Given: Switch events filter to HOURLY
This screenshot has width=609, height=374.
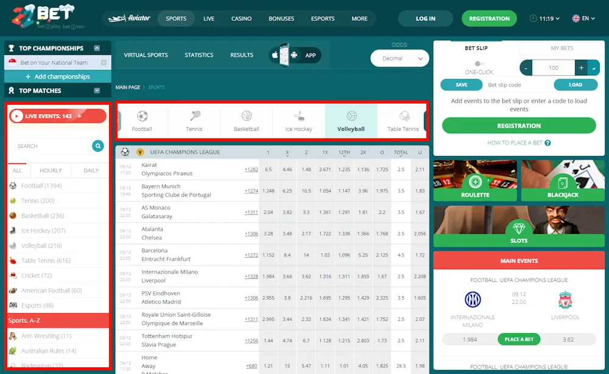Looking at the screenshot, I should 51,170.
